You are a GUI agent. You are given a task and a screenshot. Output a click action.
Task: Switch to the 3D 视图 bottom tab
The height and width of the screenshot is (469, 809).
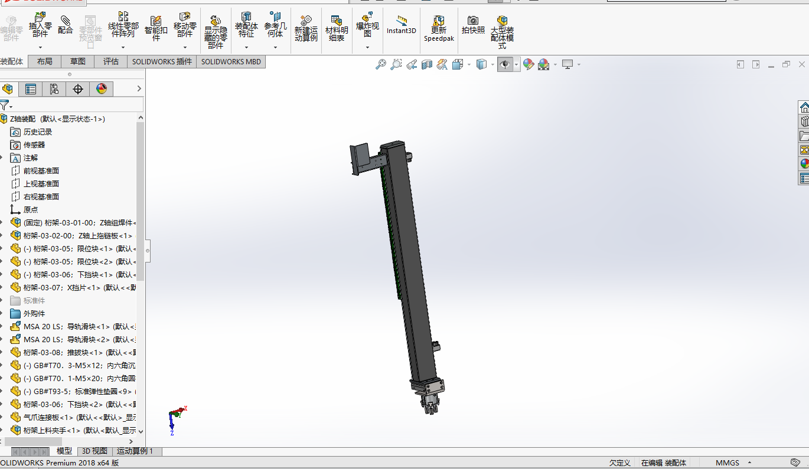pos(94,451)
